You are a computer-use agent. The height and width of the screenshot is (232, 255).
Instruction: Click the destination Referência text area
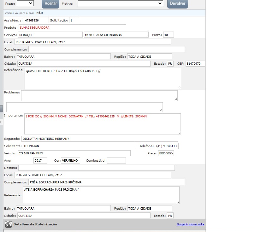point(101,195)
